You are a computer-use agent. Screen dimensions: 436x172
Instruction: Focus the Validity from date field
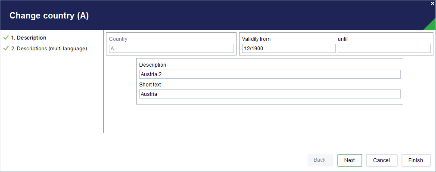pyautogui.click(x=288, y=49)
